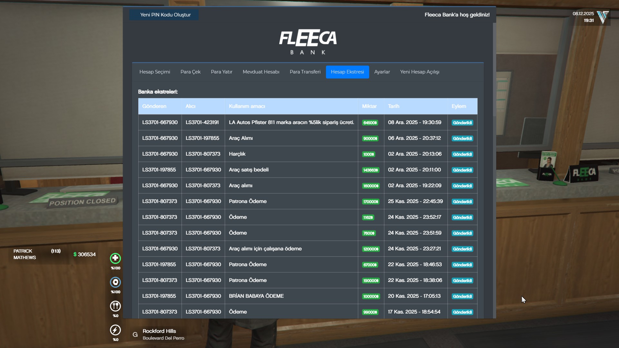Click the Yeni PIN Kodu Oluştur button
Image resolution: width=619 pixels, height=348 pixels.
[164, 15]
